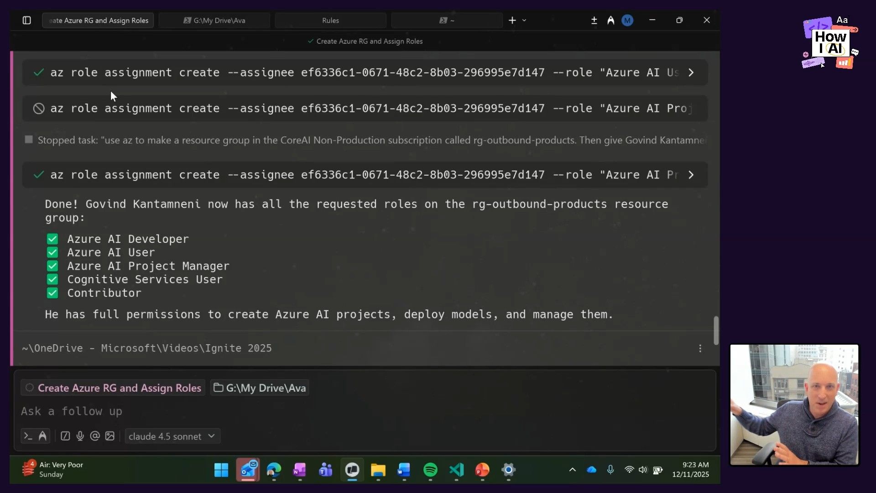Open the 'M' user profile avatar
Image resolution: width=876 pixels, height=493 pixels.
[627, 20]
